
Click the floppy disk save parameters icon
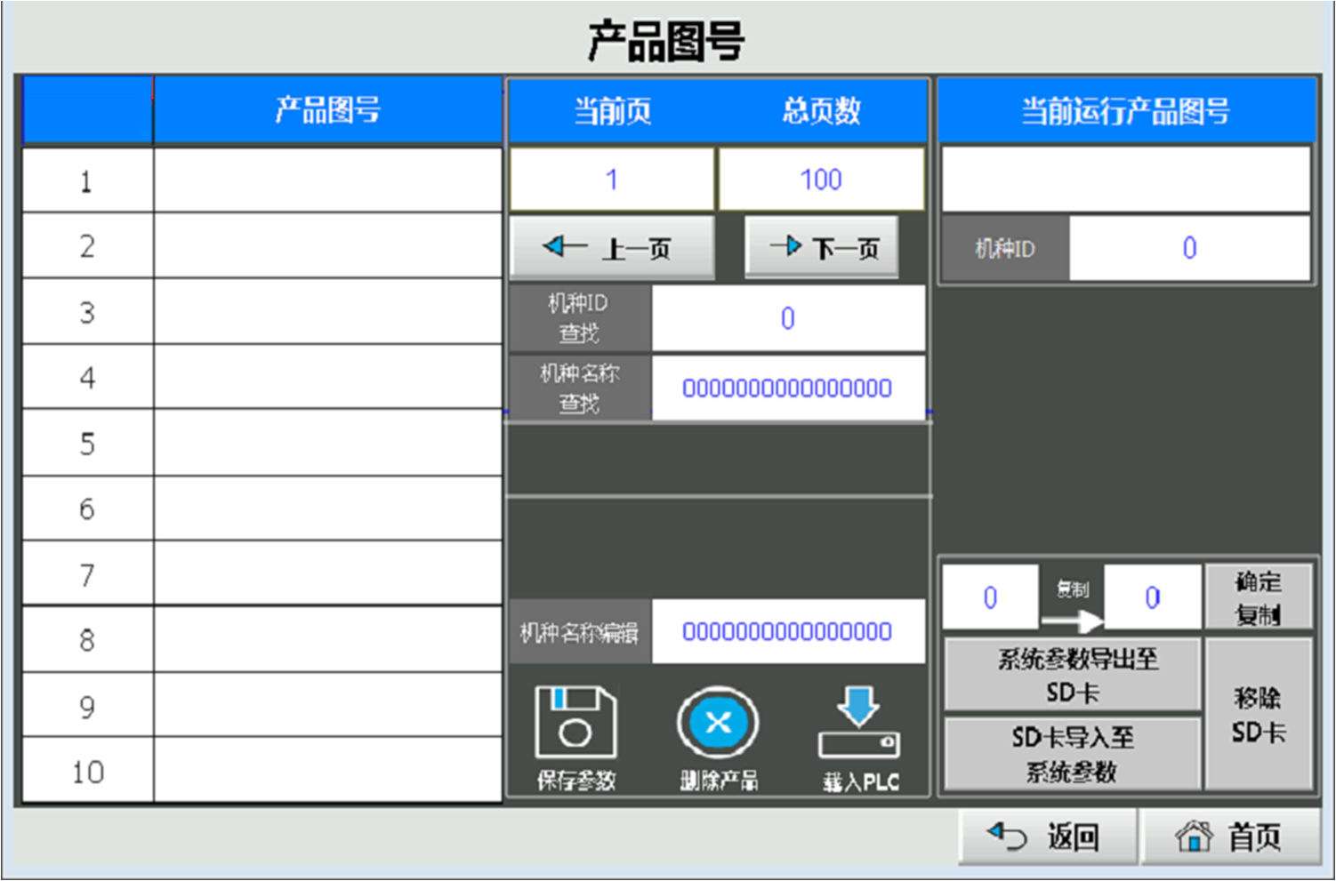(575, 723)
